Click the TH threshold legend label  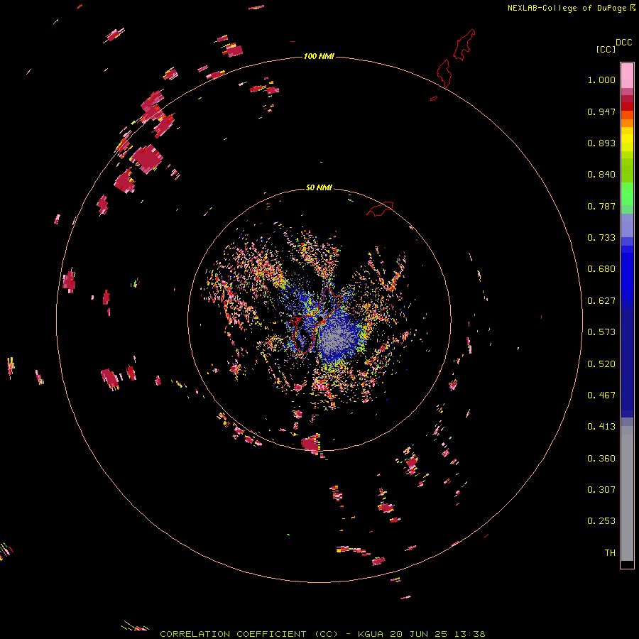[x=610, y=553]
